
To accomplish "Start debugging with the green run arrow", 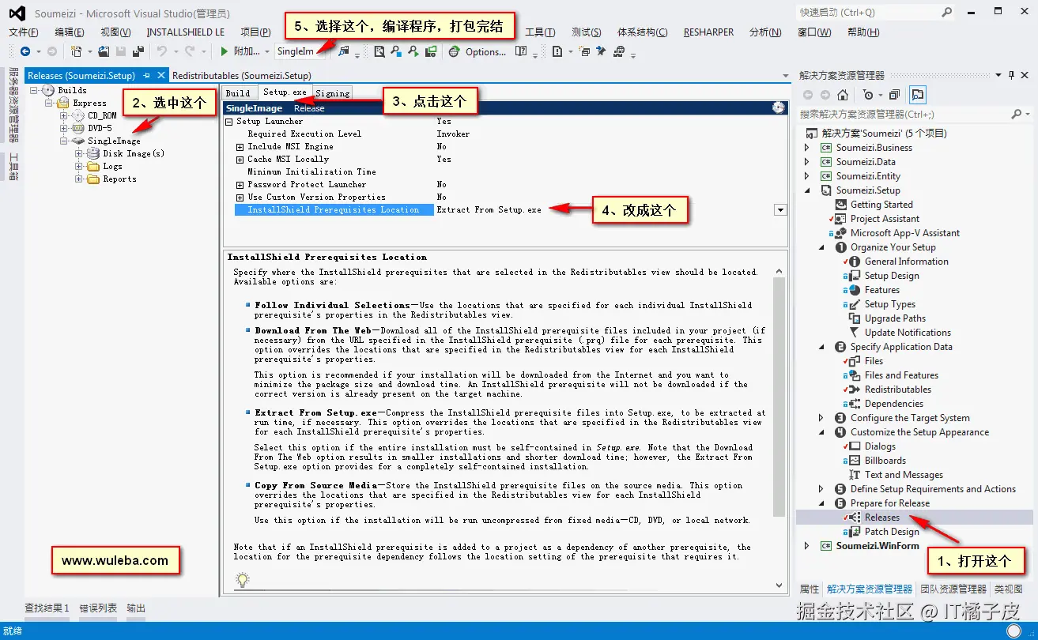I will (225, 53).
